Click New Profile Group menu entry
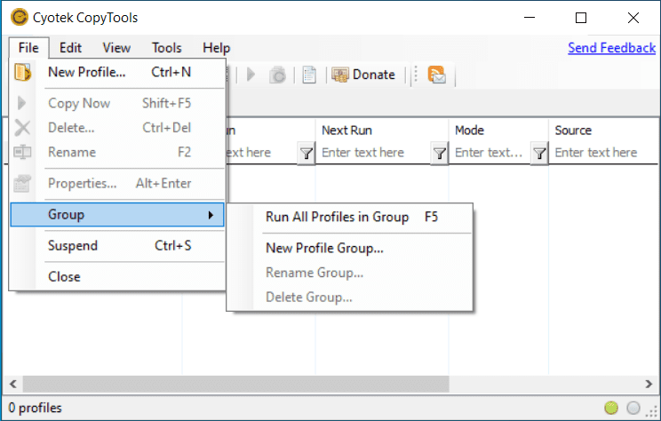 coord(324,248)
